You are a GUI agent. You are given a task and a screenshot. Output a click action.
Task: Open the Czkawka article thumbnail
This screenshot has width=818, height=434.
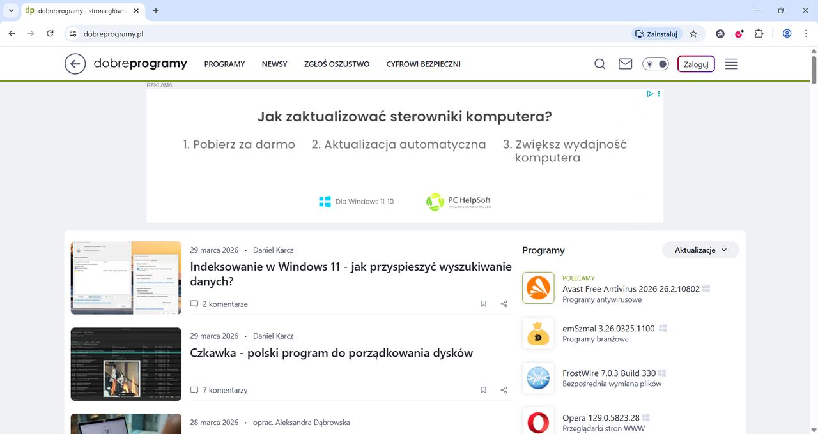coord(126,364)
